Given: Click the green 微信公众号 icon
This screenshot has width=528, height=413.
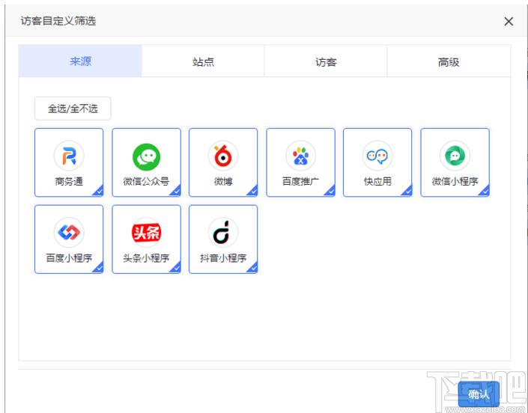Looking at the screenshot, I should click(x=146, y=157).
